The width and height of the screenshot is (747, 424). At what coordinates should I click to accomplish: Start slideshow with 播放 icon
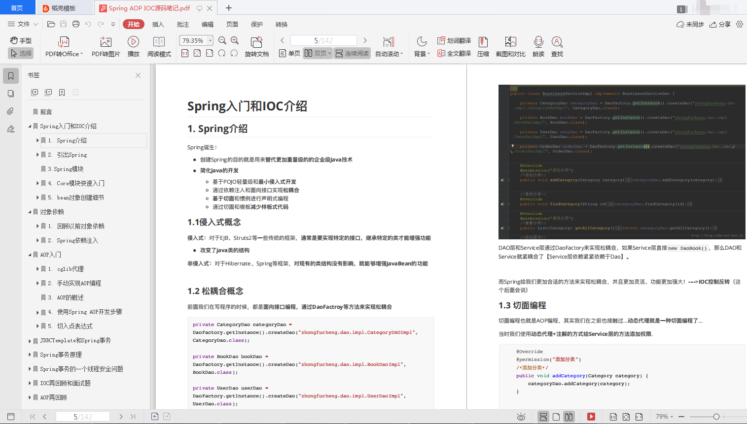[133, 42]
